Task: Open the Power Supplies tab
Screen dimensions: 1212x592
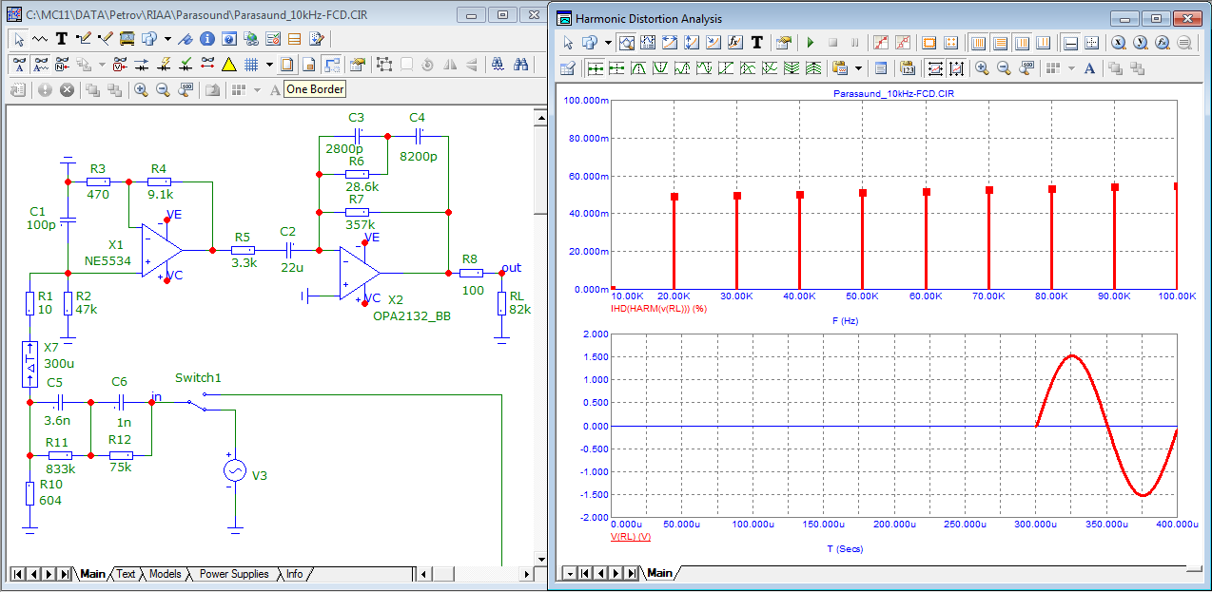Action: pyautogui.click(x=234, y=574)
